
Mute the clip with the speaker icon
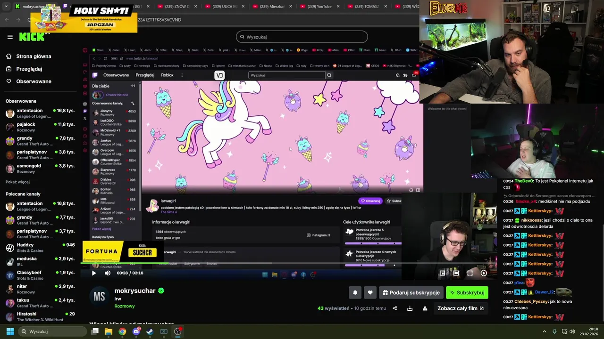pyautogui.click(x=108, y=273)
